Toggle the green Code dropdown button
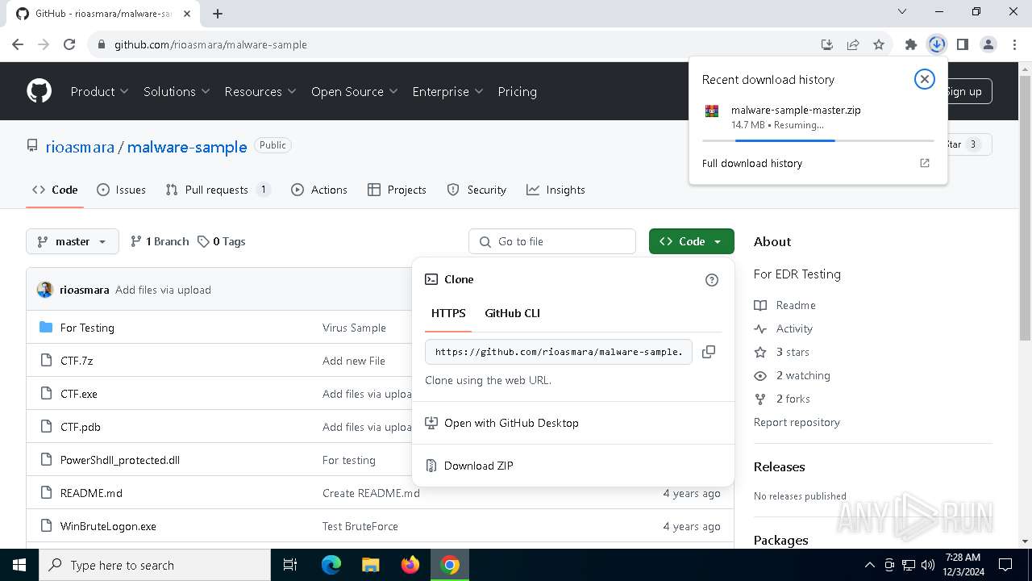Screen dimensions: 1032x581 tap(691, 241)
